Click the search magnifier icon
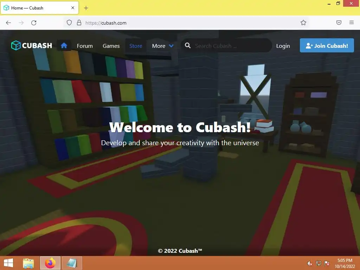This screenshot has height=270, width=360. pos(188,45)
